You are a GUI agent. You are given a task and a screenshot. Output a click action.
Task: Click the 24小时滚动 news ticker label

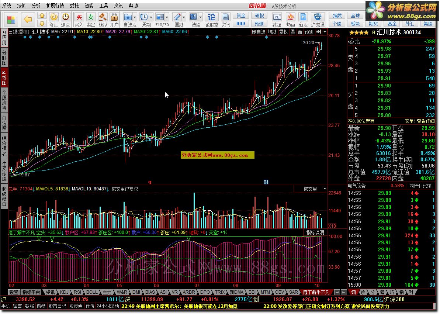pos(108,306)
